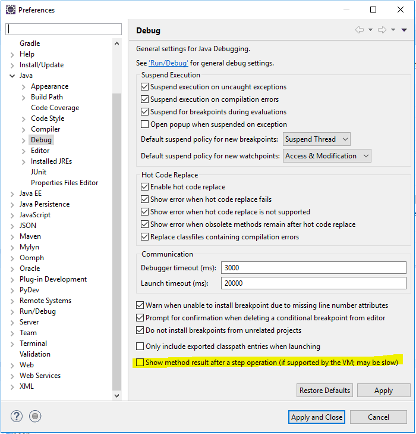Screen dimensions: 416x434
Task: Select Properties Files Editor page
Action: 64,183
